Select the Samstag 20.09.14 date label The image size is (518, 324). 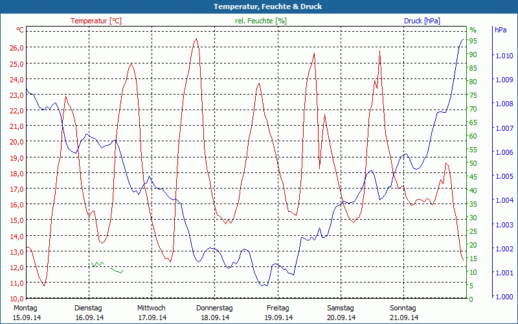pyautogui.click(x=341, y=312)
